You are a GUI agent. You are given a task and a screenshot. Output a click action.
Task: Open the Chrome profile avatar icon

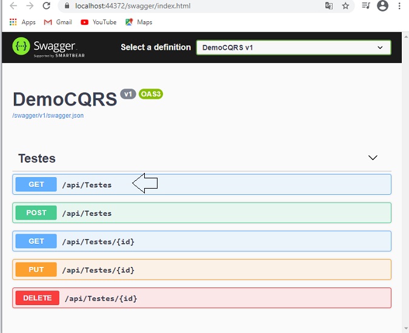[383, 5]
